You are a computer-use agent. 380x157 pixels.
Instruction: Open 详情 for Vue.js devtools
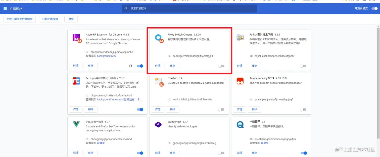tap(76, 153)
